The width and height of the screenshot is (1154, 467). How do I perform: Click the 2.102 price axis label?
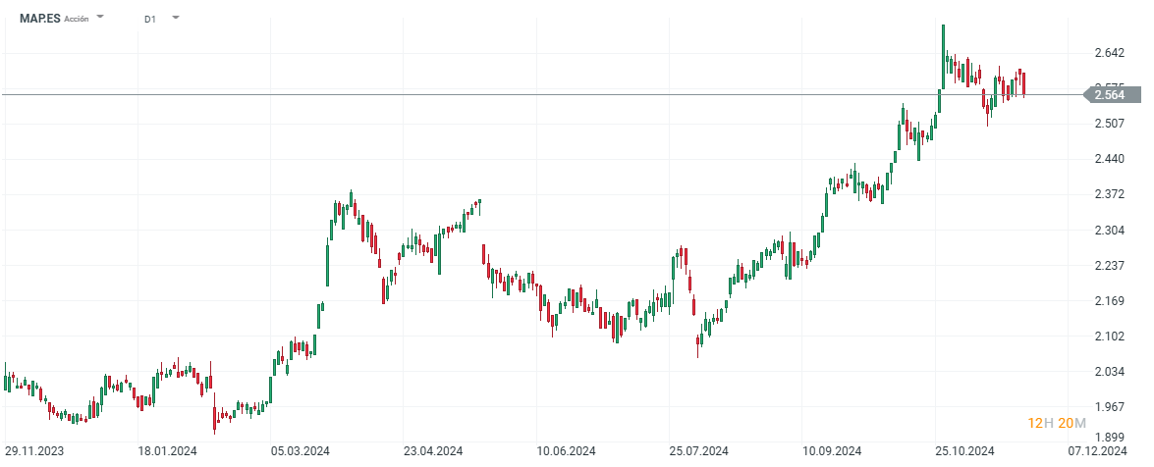[x=1109, y=337]
